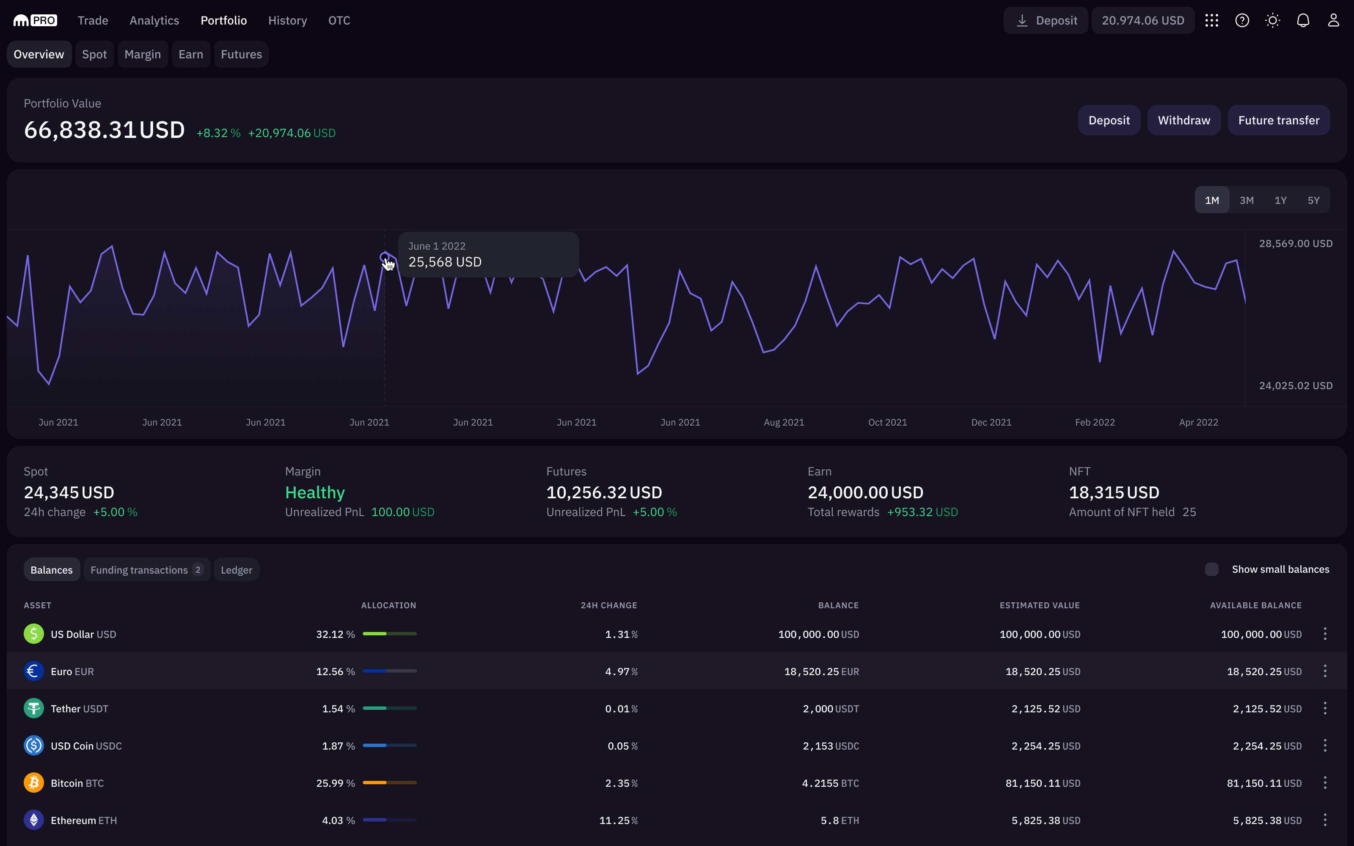The image size is (1354, 846).
Task: Click the Future transfer button
Action: [x=1279, y=120]
